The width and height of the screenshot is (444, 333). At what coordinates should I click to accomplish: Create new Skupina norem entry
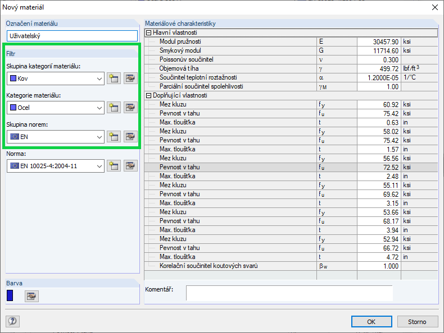(x=114, y=136)
